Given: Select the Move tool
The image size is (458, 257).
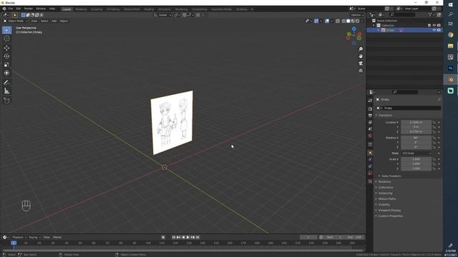Looking at the screenshot, I should (6, 48).
